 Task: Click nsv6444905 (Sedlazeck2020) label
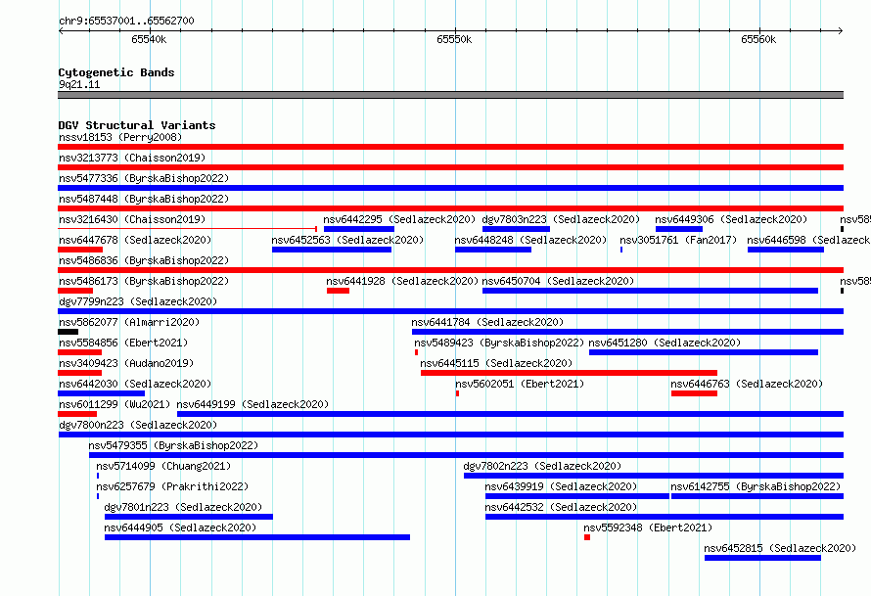[180, 527]
